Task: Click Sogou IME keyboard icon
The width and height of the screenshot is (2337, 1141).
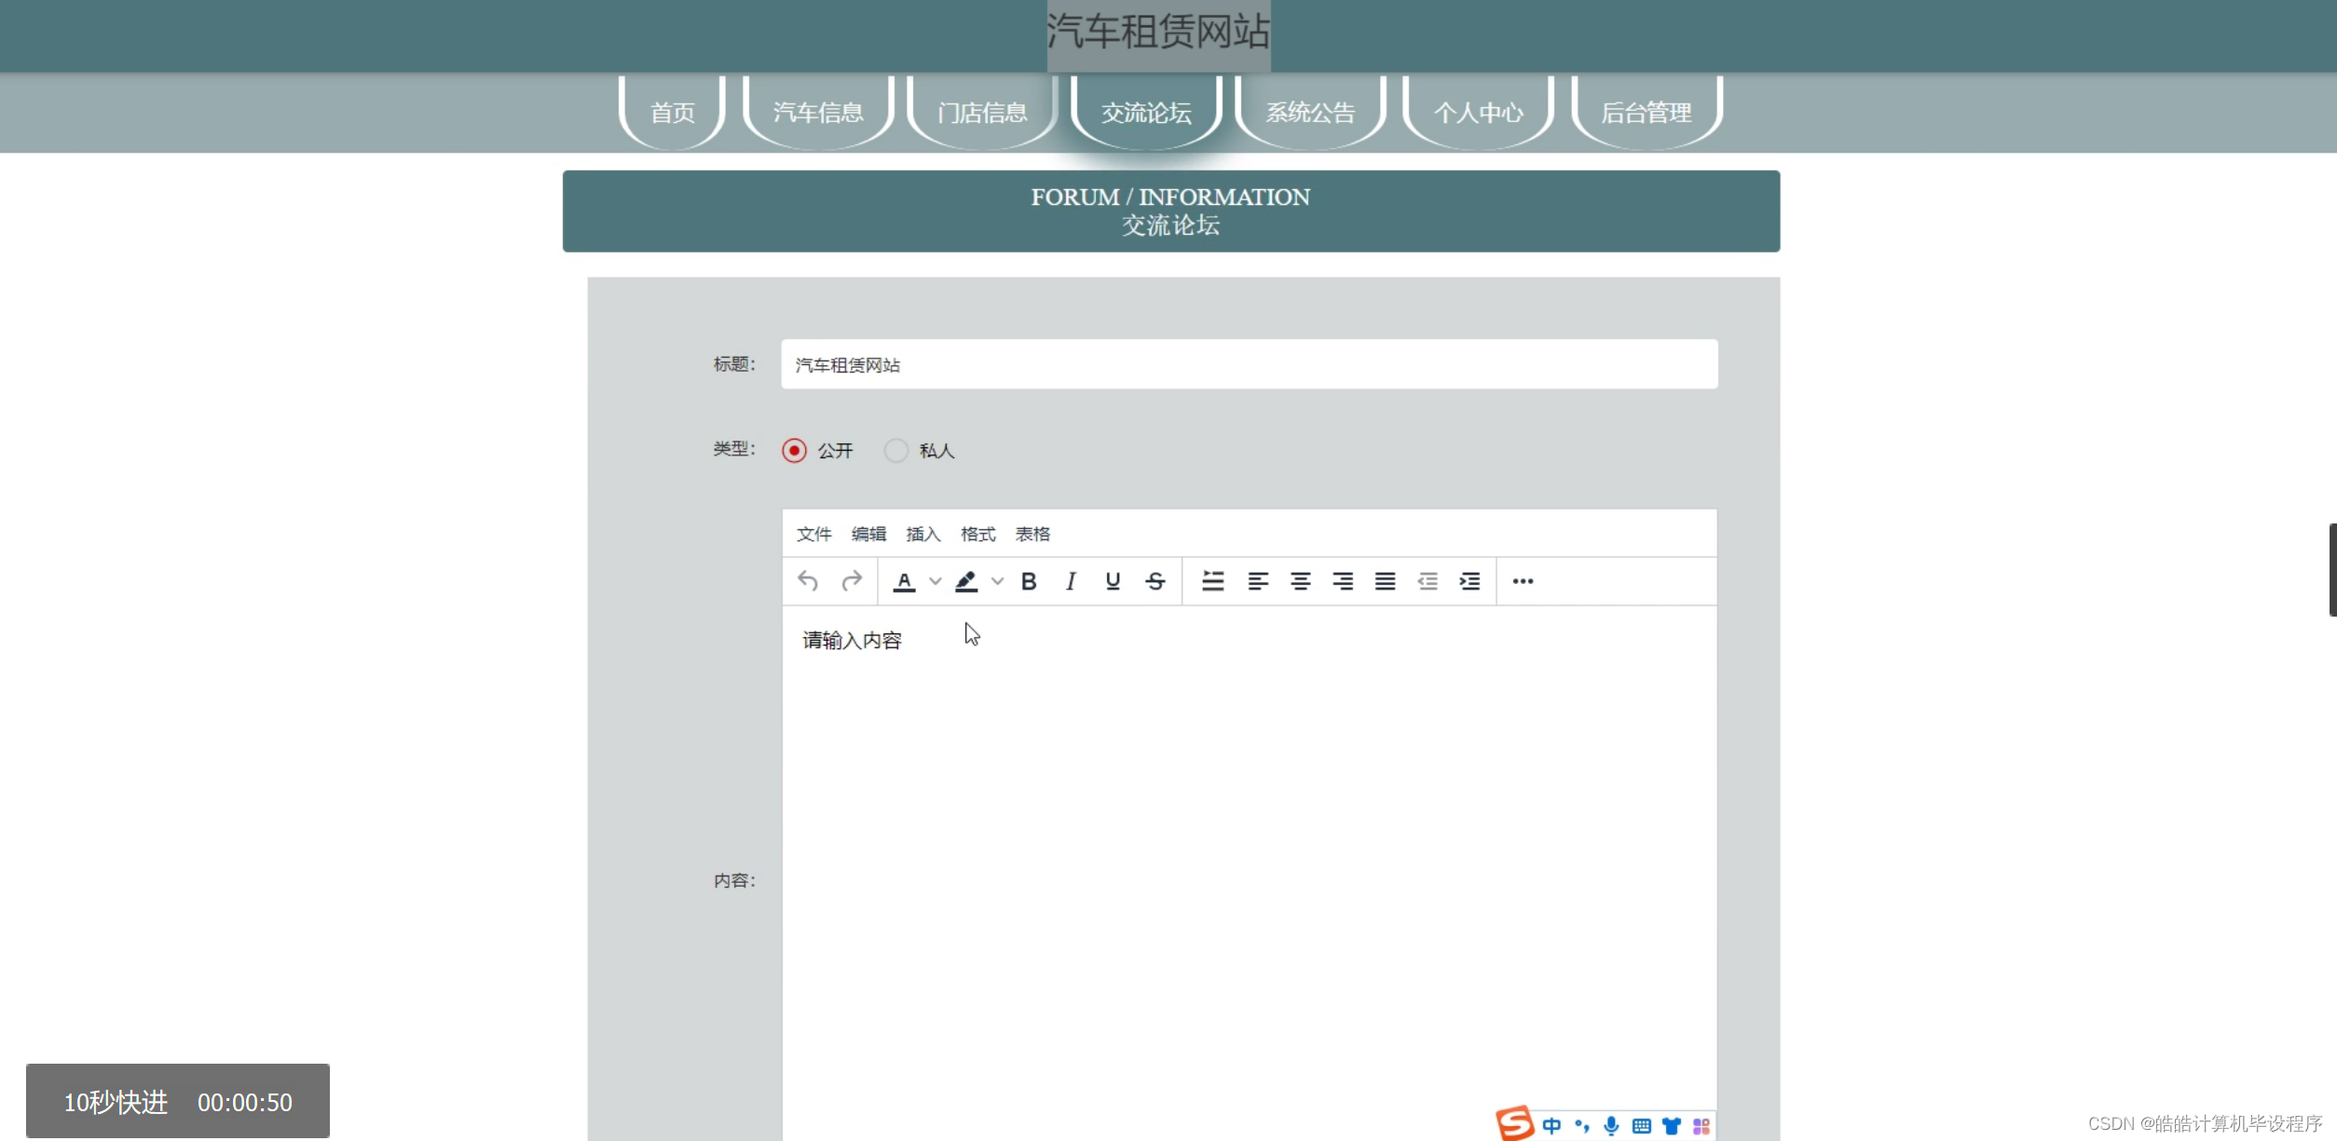Action: tap(1642, 1126)
